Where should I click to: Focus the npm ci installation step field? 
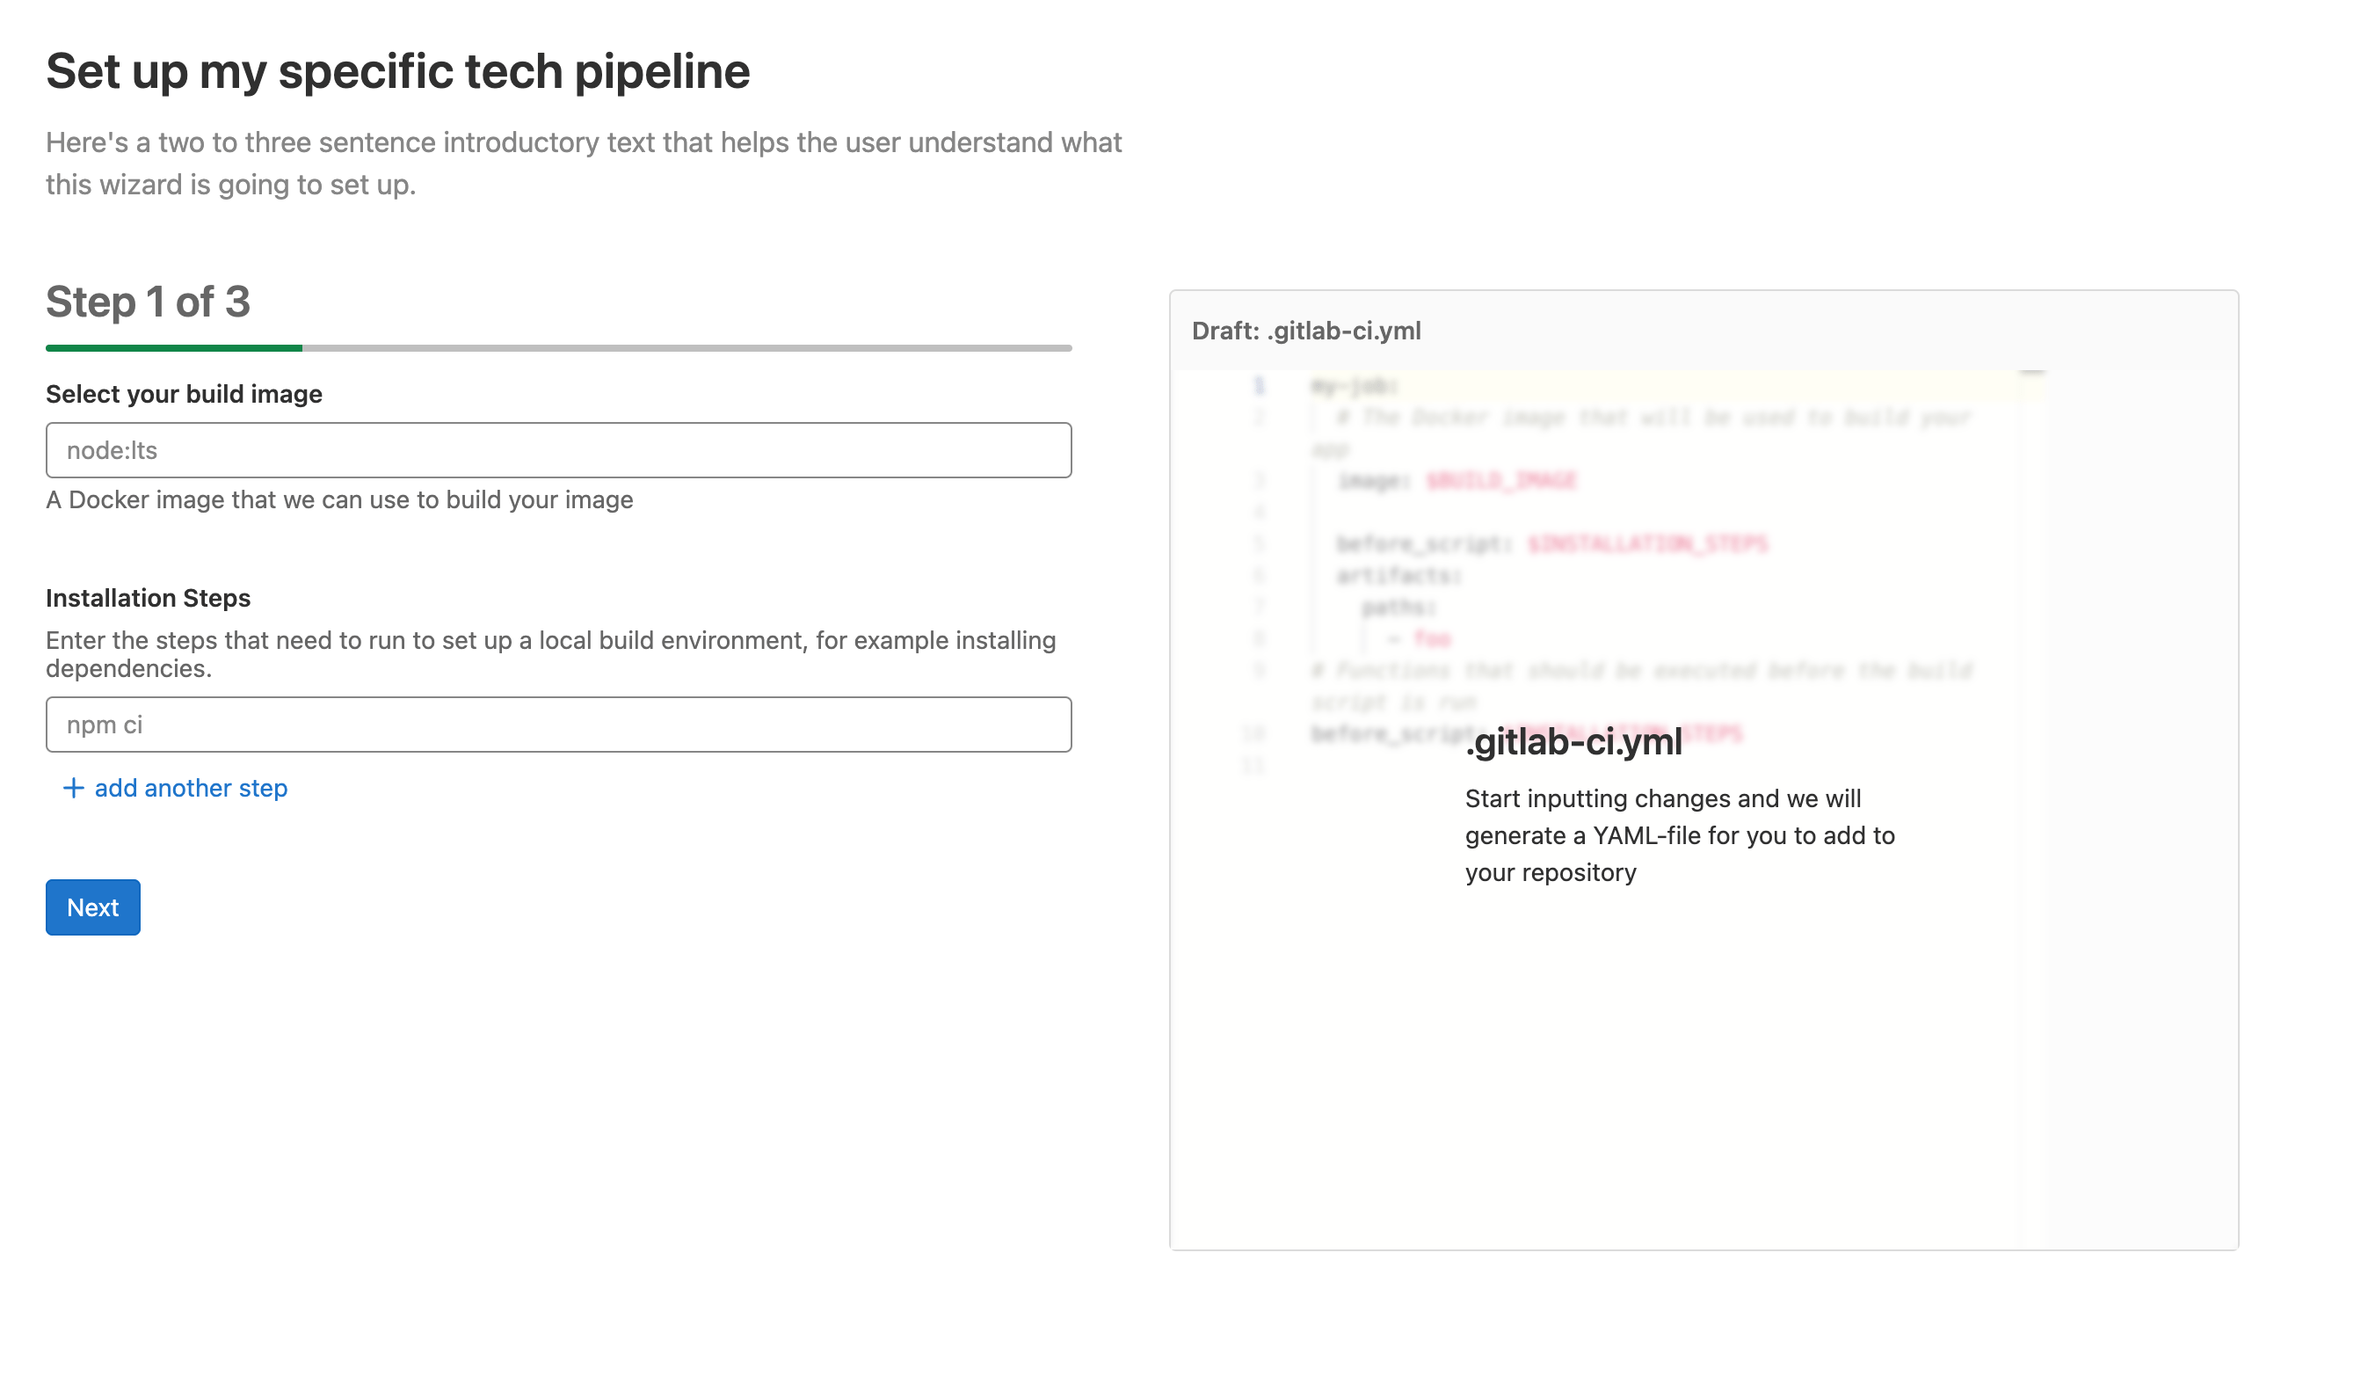click(x=558, y=725)
